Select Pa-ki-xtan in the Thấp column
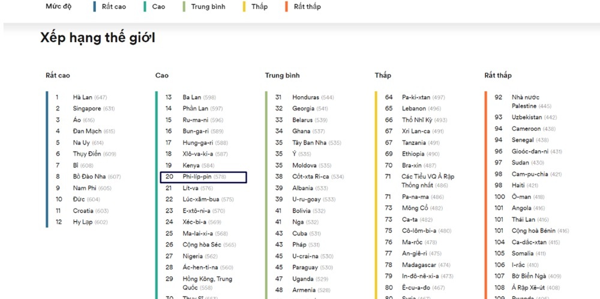The image size is (600, 299). [x=416, y=97]
